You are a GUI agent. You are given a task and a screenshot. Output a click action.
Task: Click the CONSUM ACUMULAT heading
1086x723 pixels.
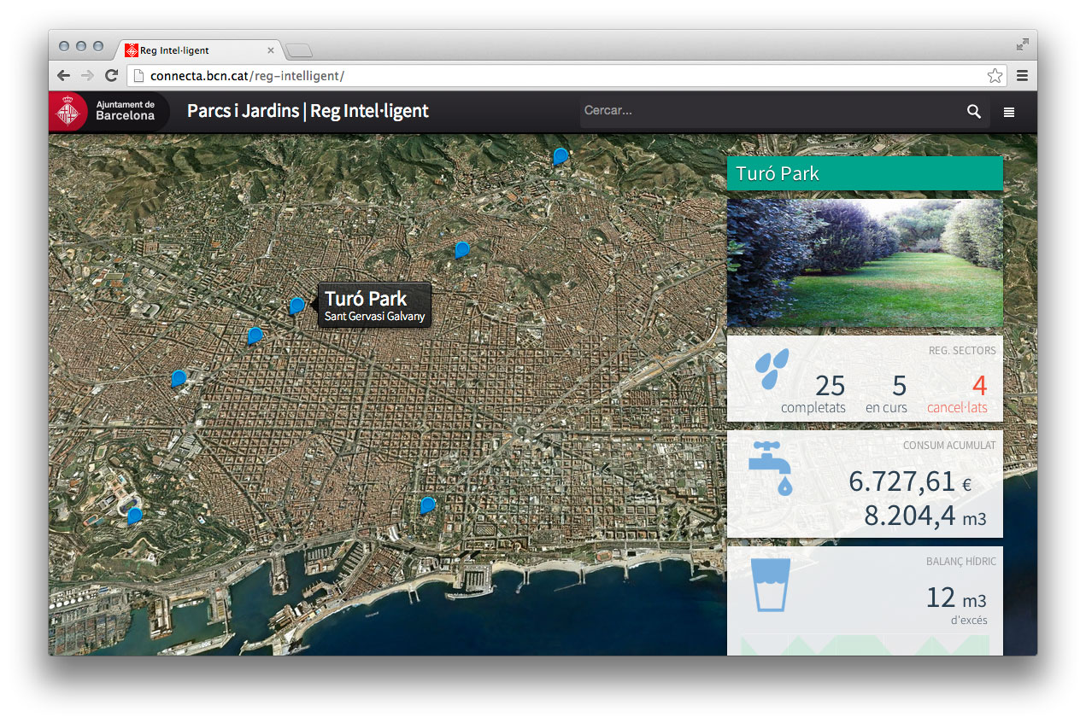(x=949, y=445)
